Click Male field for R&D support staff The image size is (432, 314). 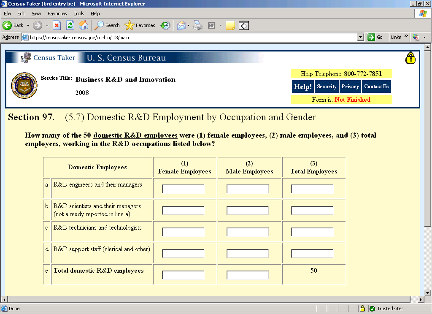tap(247, 253)
